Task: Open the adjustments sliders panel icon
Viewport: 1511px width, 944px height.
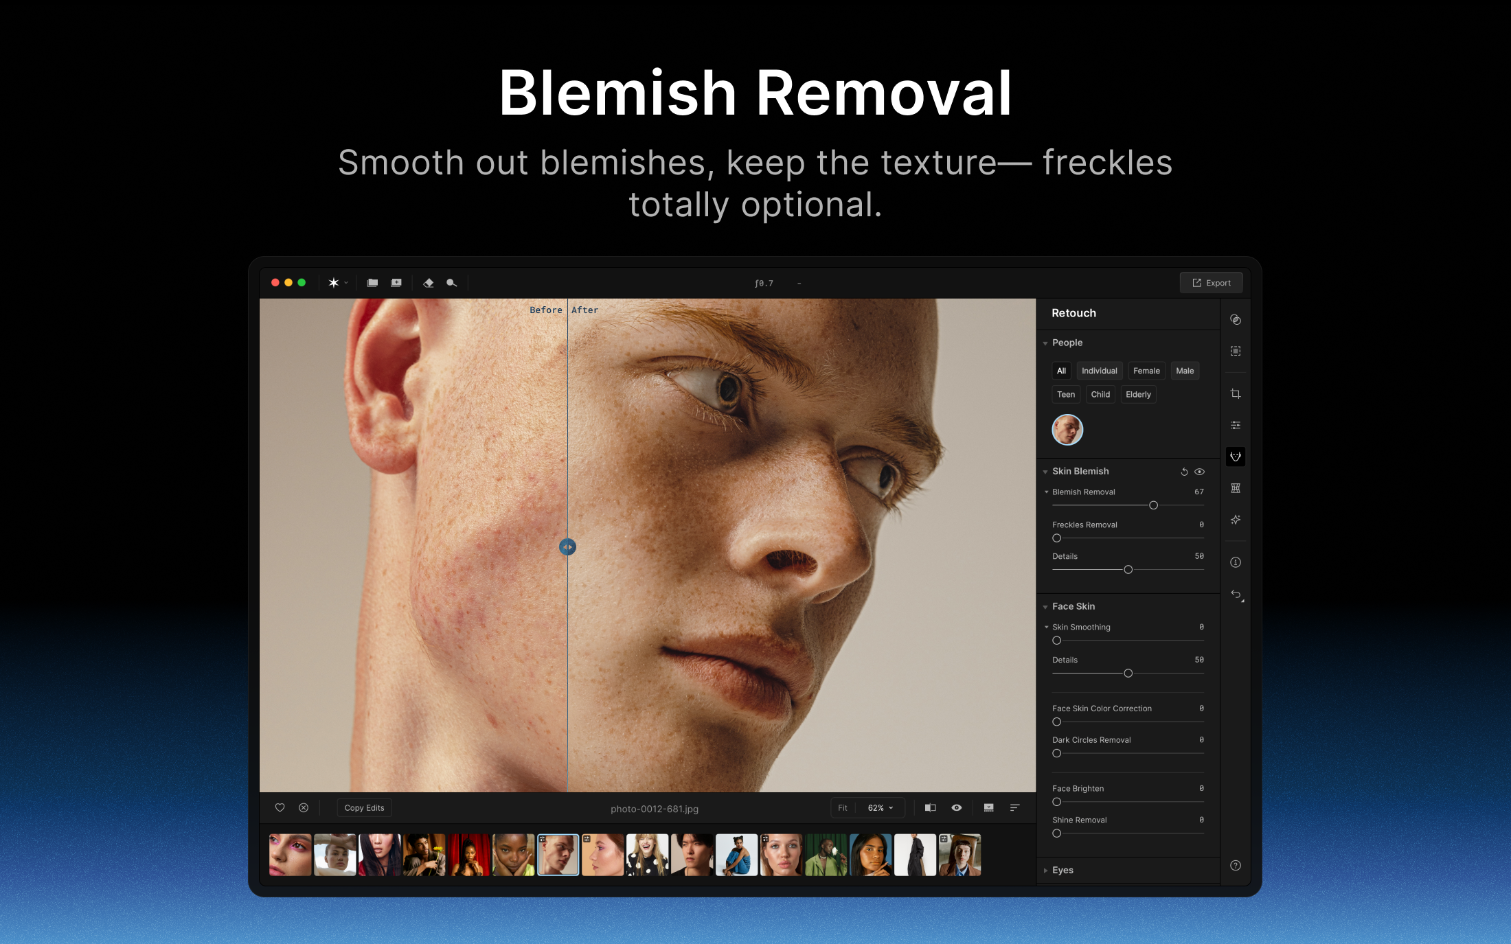Action: coord(1236,425)
